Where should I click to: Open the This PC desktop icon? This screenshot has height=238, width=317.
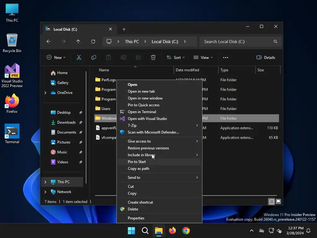(x=12, y=12)
